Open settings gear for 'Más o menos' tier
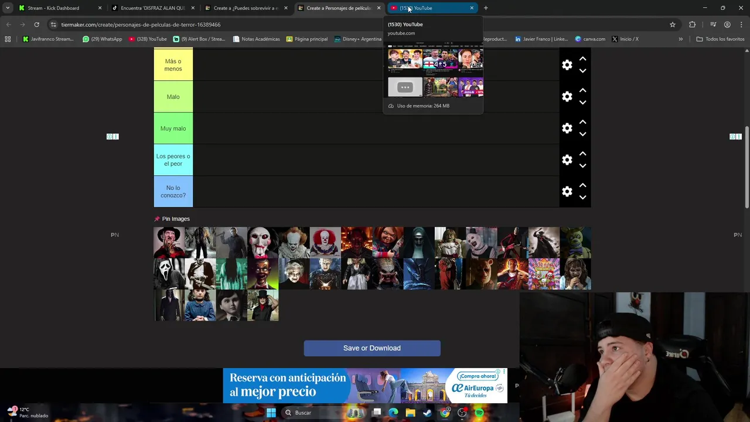750x422 pixels. (x=567, y=65)
